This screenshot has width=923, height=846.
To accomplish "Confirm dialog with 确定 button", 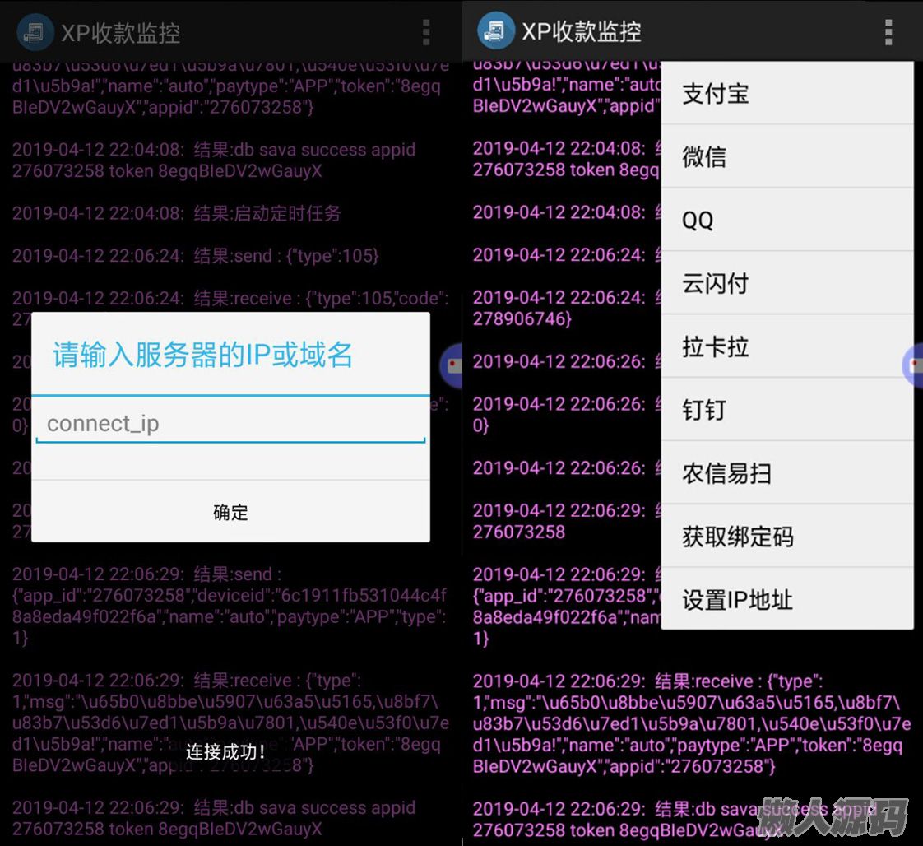I will (230, 512).
